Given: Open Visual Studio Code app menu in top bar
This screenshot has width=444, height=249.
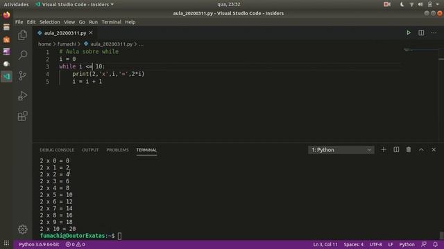Looking at the screenshot, I should pos(74,5).
